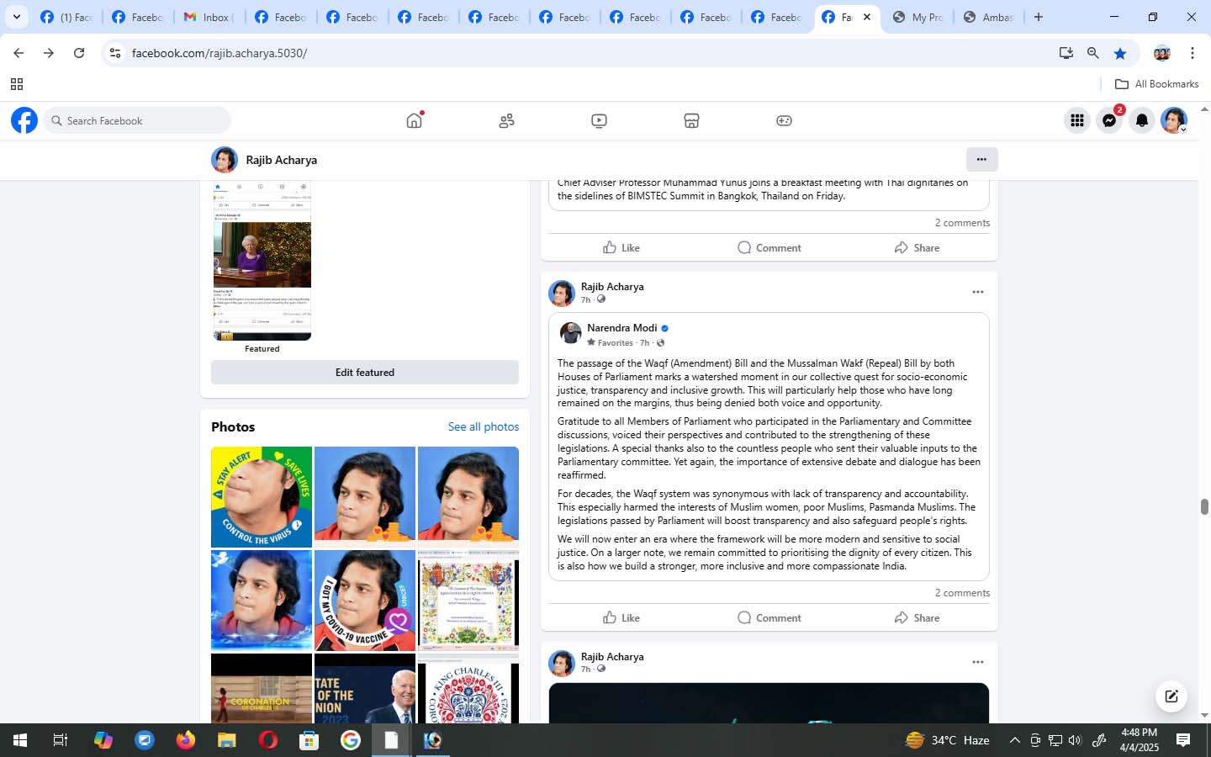This screenshot has height=757, width=1211.
Task: Comment on the Muhammad Yunus BIMSTEC post
Action: pyautogui.click(x=769, y=247)
